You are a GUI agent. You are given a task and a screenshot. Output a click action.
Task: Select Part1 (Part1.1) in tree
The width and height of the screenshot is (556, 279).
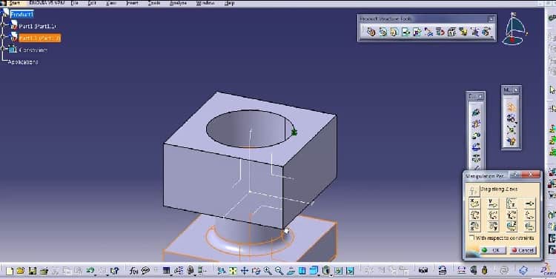(37, 26)
